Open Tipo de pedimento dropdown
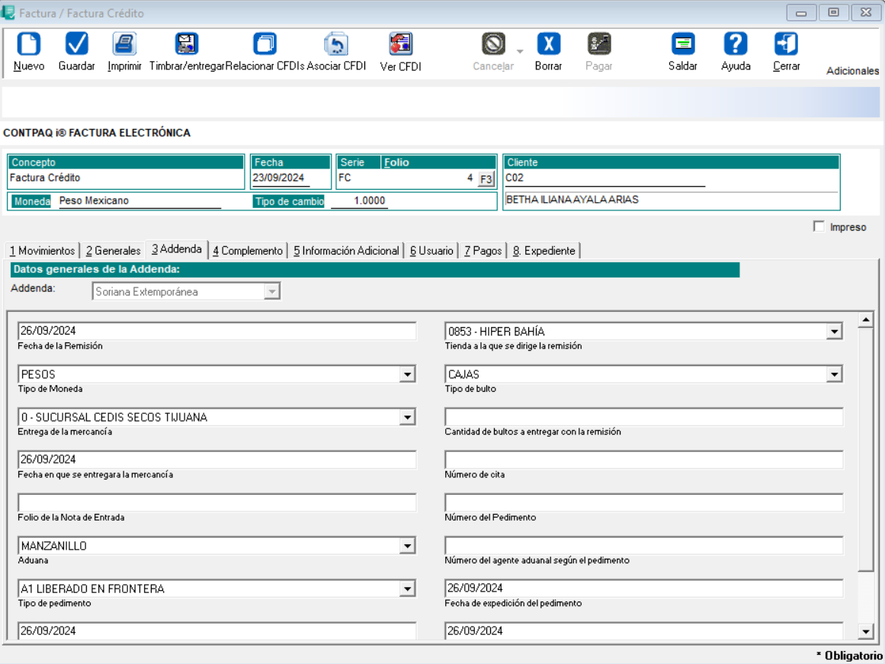This screenshot has height=664, width=885. (x=408, y=589)
